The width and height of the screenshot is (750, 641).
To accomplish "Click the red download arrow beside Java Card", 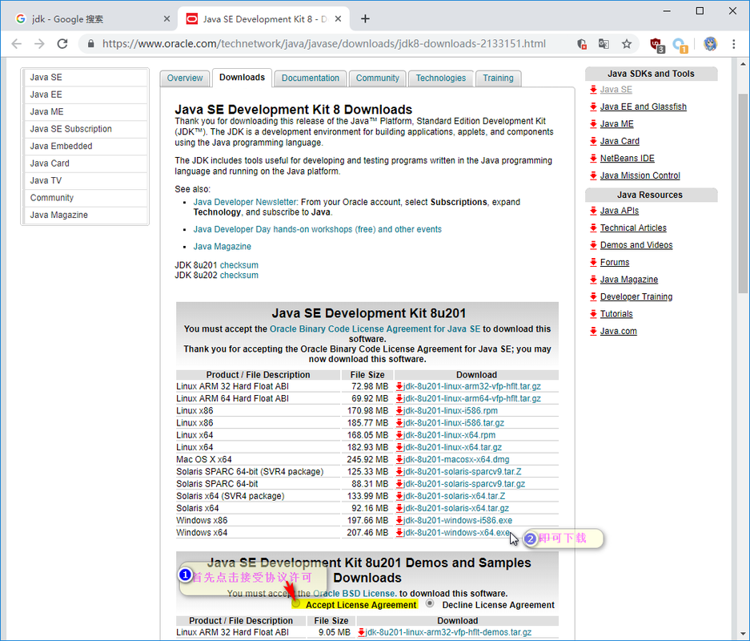I will (x=593, y=141).
